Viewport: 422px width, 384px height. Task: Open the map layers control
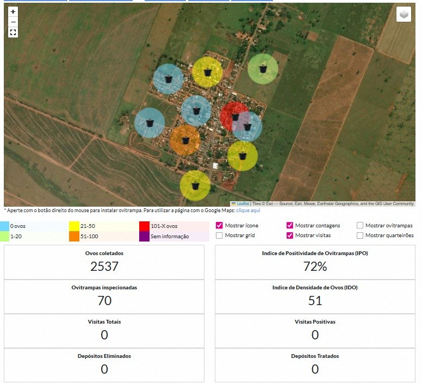click(404, 15)
